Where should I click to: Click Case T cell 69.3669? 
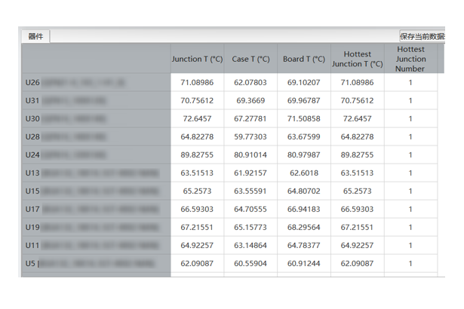coord(250,100)
